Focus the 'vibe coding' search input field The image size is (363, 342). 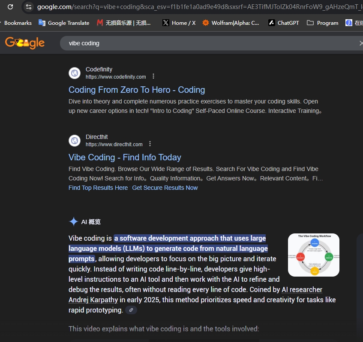tap(206, 43)
